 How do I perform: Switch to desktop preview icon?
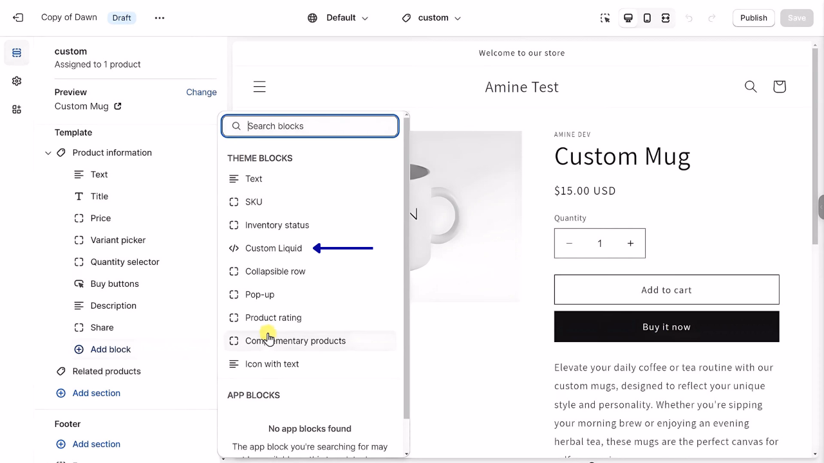click(x=628, y=18)
